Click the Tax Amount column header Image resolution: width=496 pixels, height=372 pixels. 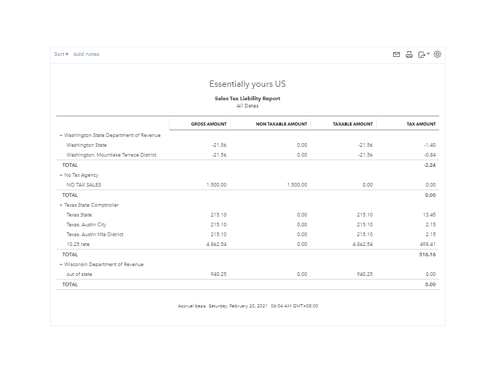421,124
